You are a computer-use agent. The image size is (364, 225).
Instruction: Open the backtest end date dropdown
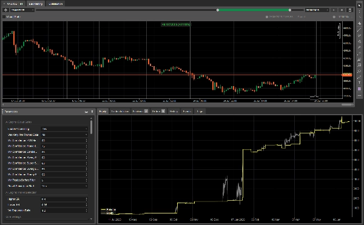tap(317, 10)
